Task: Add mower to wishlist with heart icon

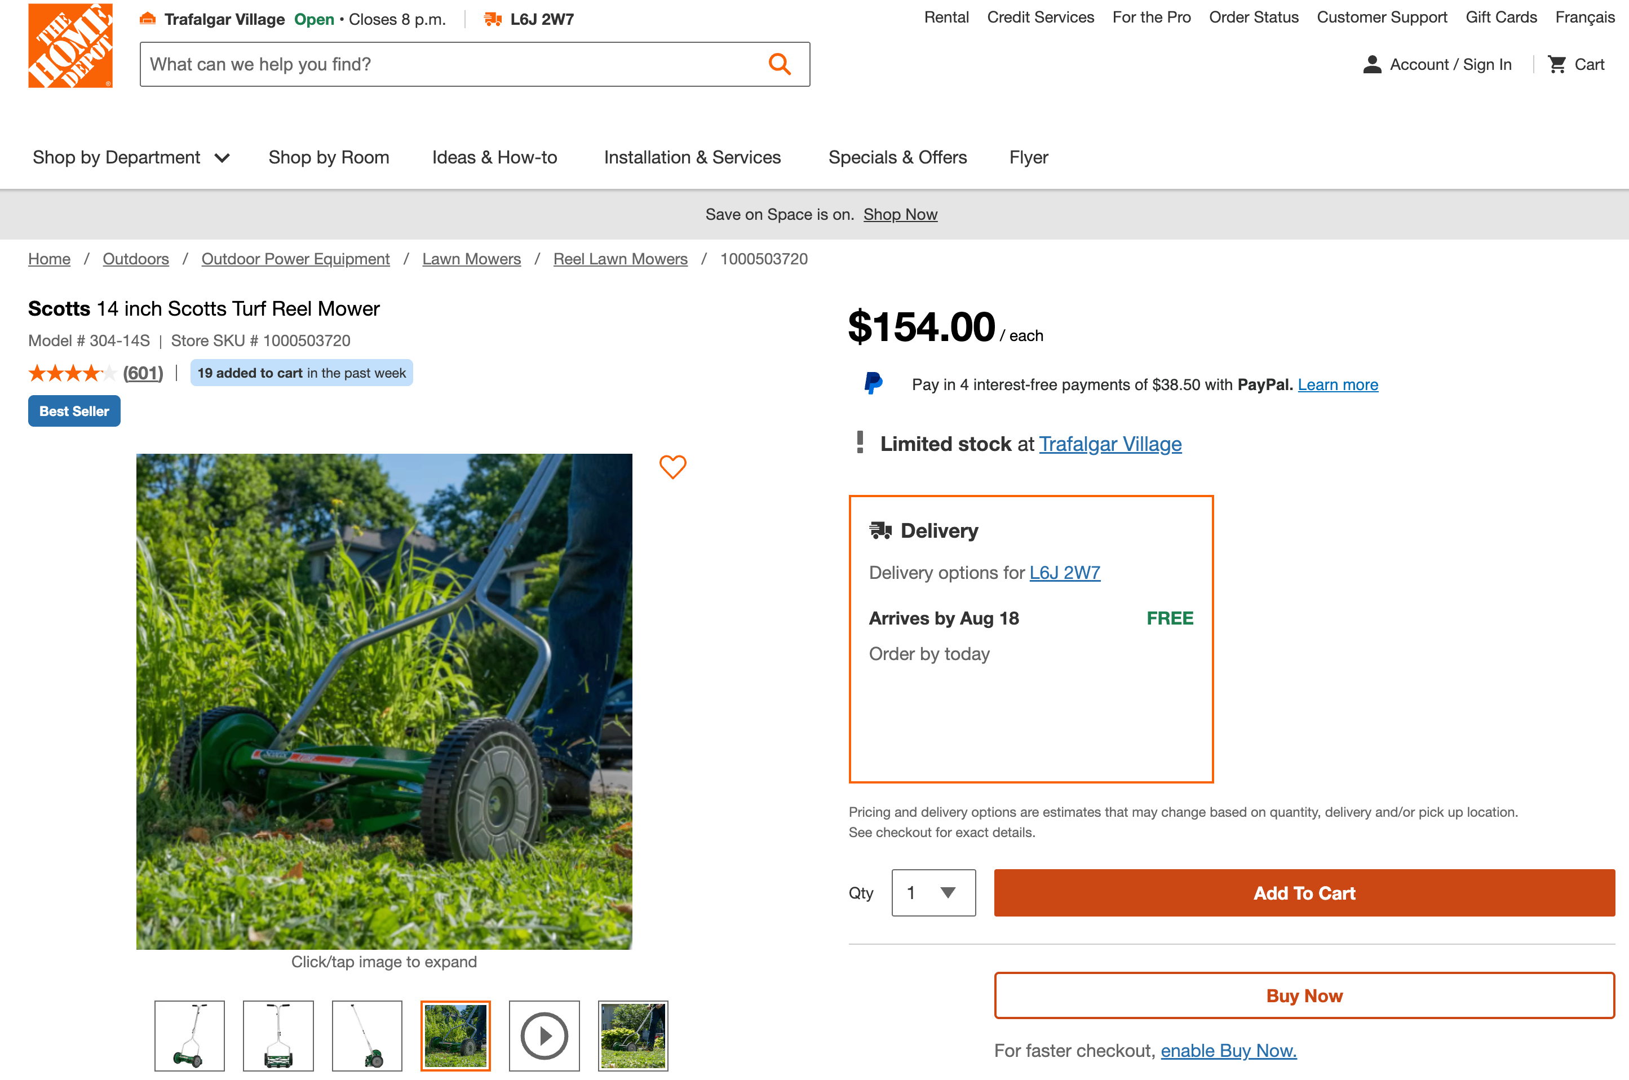Action: pos(672,467)
